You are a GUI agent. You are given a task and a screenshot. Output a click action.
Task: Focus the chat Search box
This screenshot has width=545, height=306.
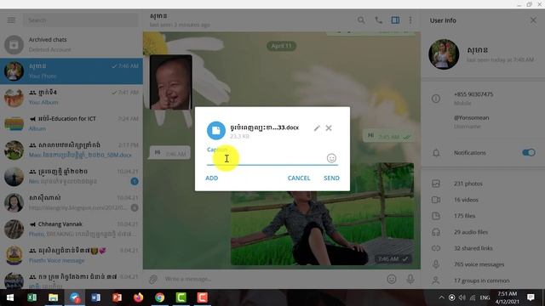click(x=80, y=20)
